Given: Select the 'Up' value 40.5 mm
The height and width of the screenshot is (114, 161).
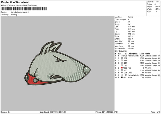Looking at the screenshot, I should (x=131, y=31).
